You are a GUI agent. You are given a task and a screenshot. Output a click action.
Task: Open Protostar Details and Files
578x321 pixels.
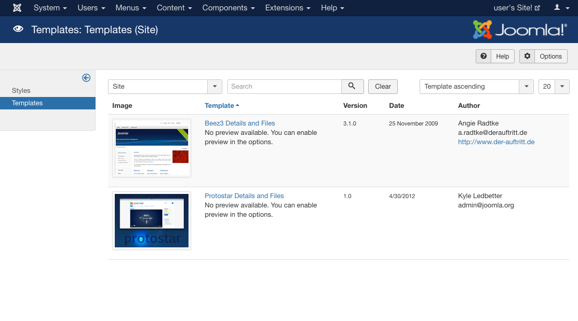[244, 196]
